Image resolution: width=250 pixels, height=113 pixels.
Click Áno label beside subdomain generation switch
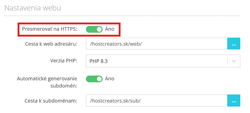pyautogui.click(x=110, y=79)
